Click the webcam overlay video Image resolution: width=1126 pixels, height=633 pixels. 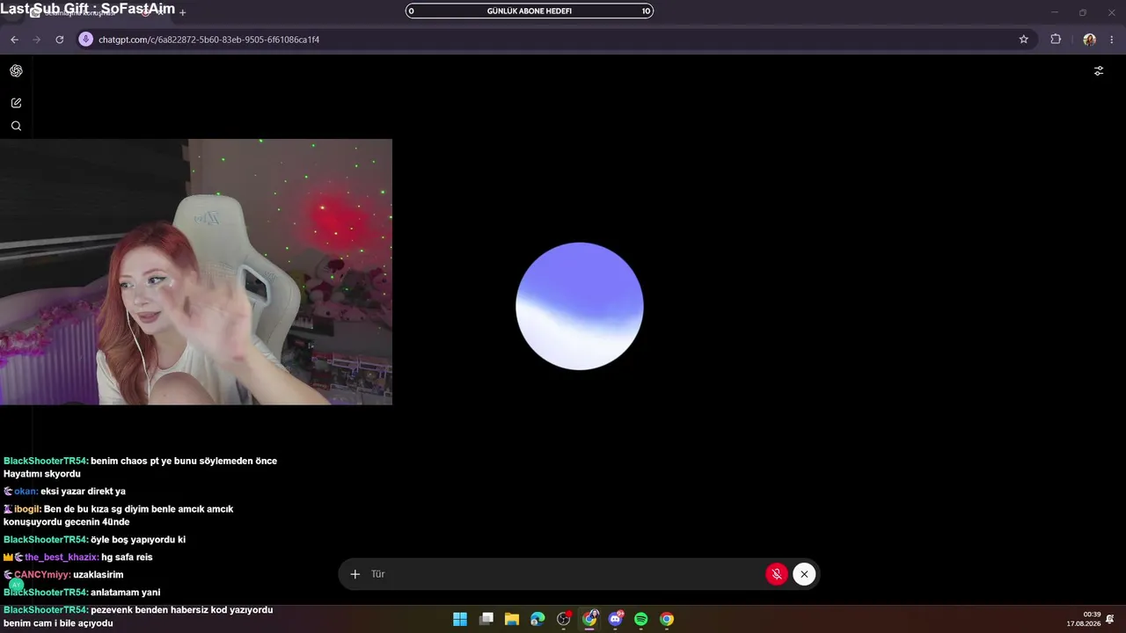coord(196,272)
